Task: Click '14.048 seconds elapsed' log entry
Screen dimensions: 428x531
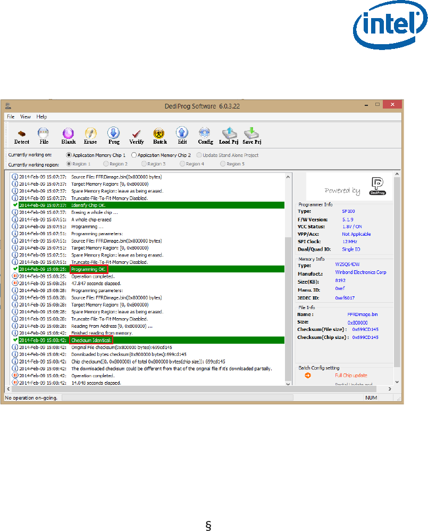Action: [96, 383]
